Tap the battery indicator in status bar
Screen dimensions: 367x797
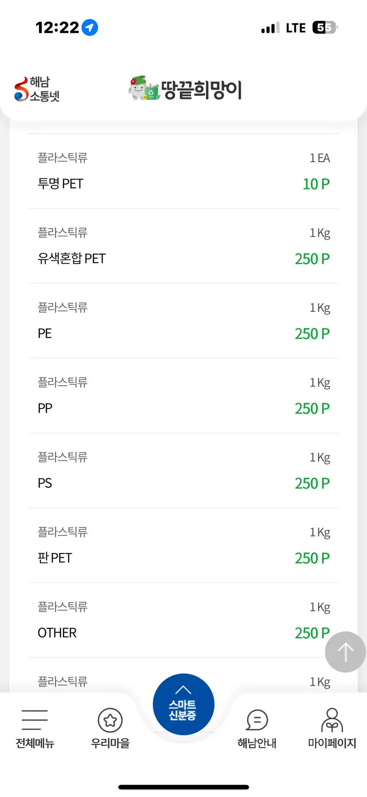325,27
